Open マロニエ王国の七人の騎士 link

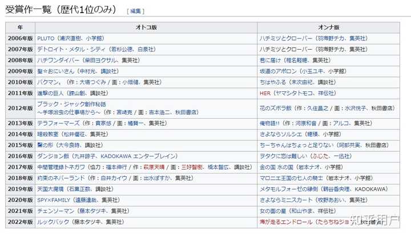click(291, 178)
